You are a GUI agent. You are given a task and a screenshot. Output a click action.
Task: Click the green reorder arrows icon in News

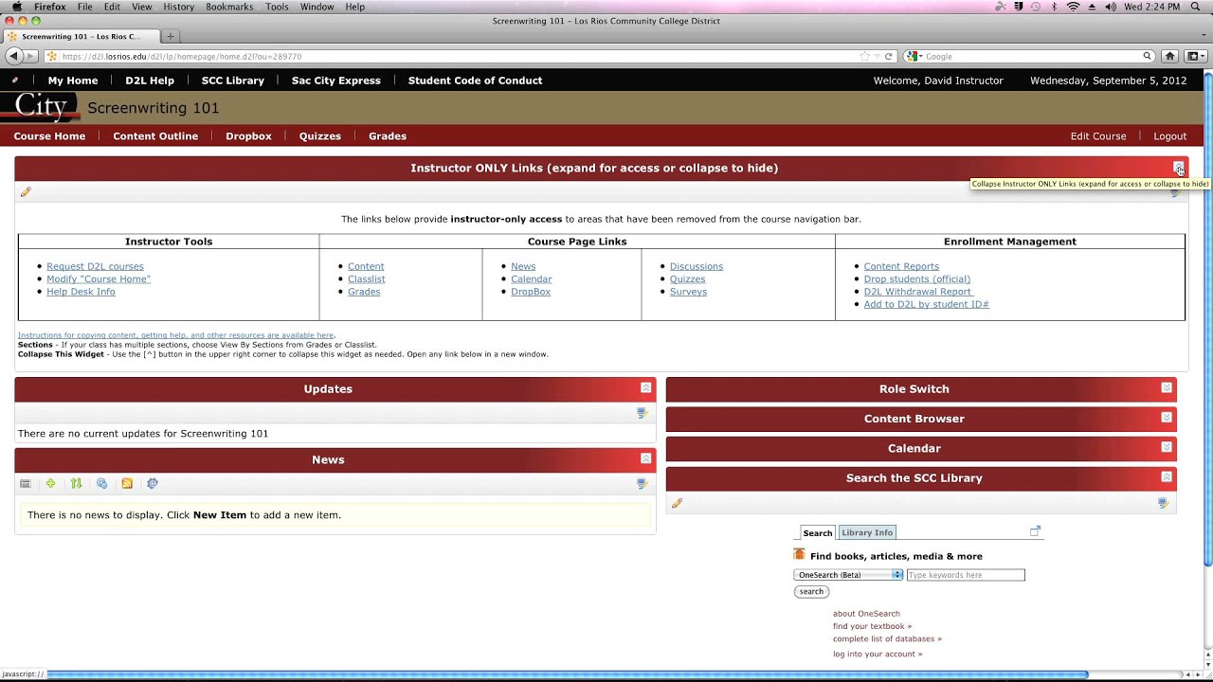pyautogui.click(x=76, y=483)
